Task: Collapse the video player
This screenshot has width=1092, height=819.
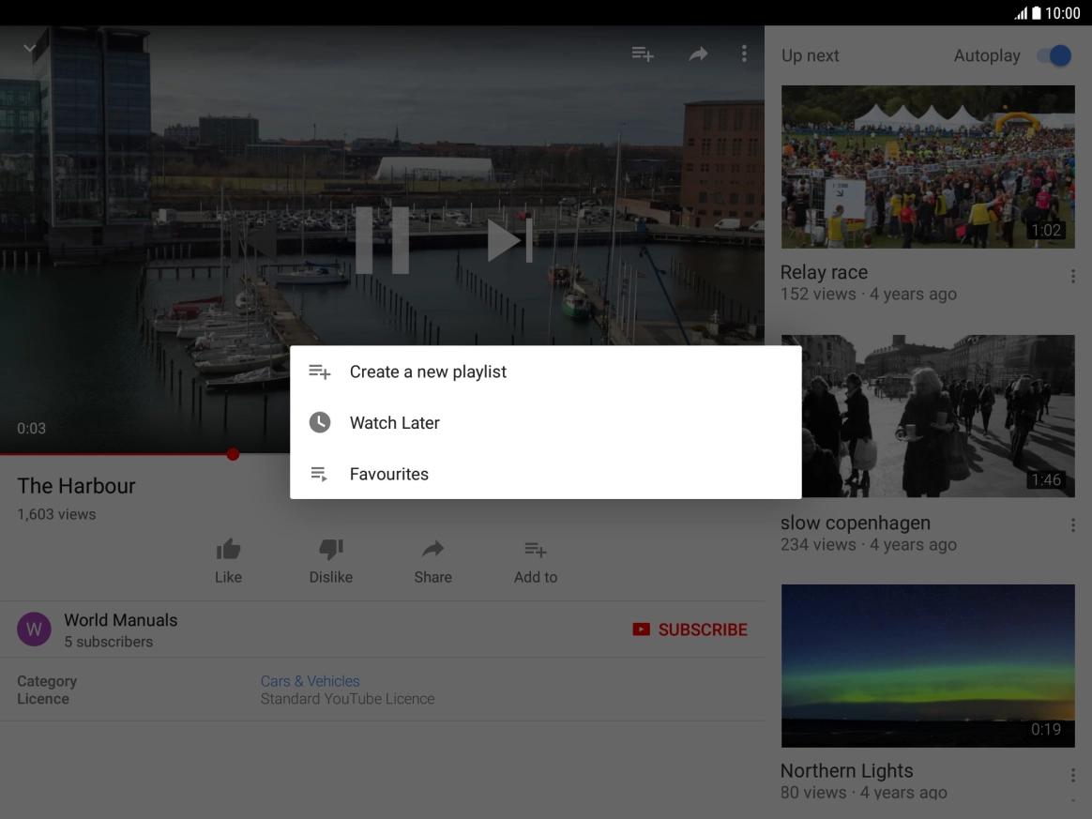Action: click(x=28, y=48)
